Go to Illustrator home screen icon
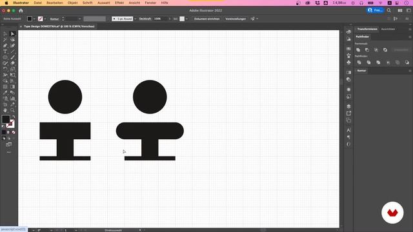This screenshot has height=232, width=413. pyautogui.click(x=21, y=10)
